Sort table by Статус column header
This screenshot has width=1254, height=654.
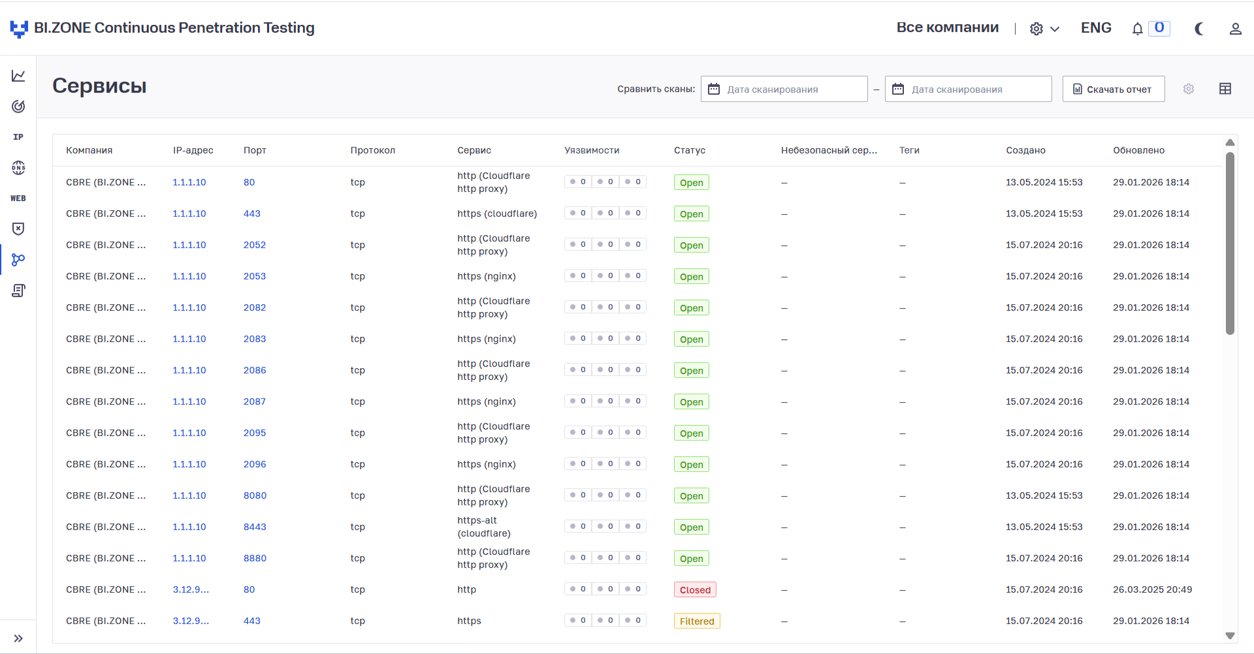pos(689,150)
